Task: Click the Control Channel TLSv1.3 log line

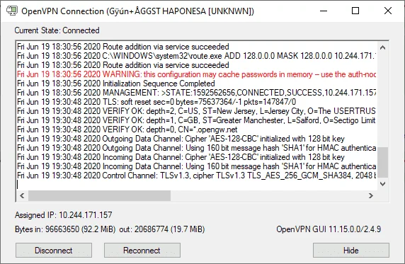Action: (196, 176)
